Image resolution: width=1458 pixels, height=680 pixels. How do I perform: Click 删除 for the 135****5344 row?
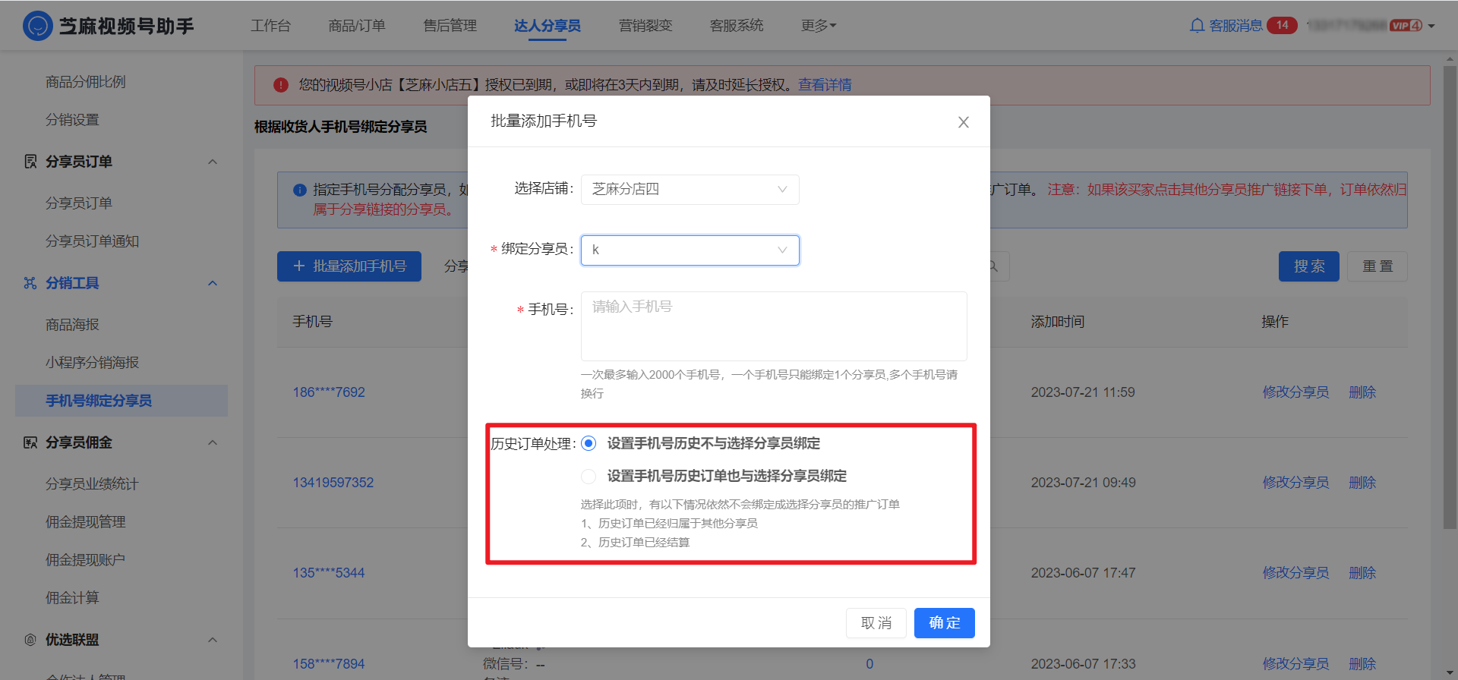point(1362,573)
